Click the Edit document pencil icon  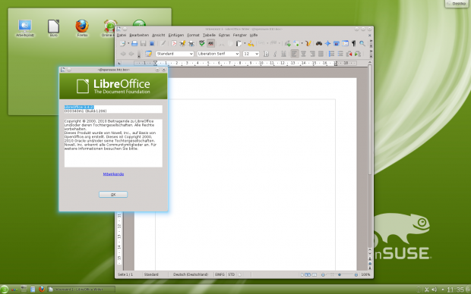(163, 44)
